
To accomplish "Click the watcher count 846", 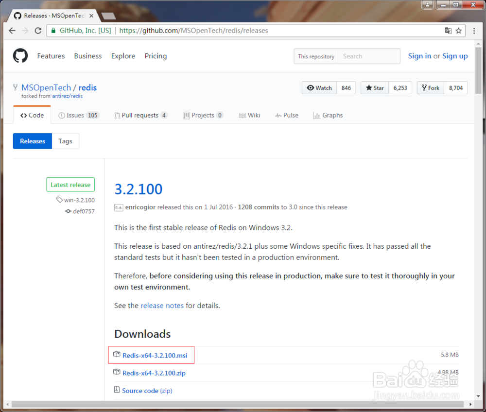I will tap(346, 88).
